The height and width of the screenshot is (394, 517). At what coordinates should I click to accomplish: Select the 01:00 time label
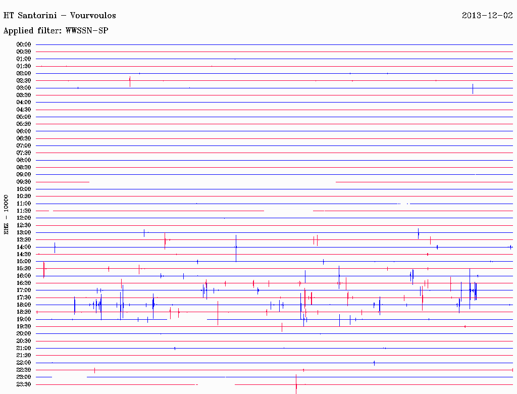24,59
